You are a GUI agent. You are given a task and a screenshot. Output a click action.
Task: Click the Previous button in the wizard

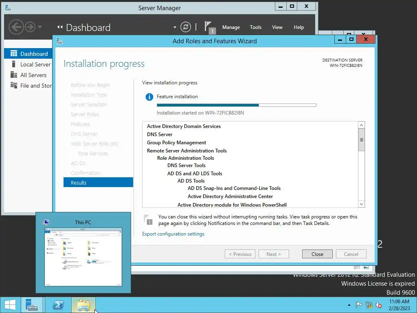pos(240,254)
